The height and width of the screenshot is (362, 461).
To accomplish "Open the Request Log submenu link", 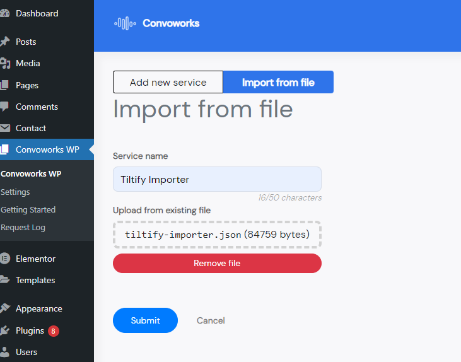I will pos(23,227).
